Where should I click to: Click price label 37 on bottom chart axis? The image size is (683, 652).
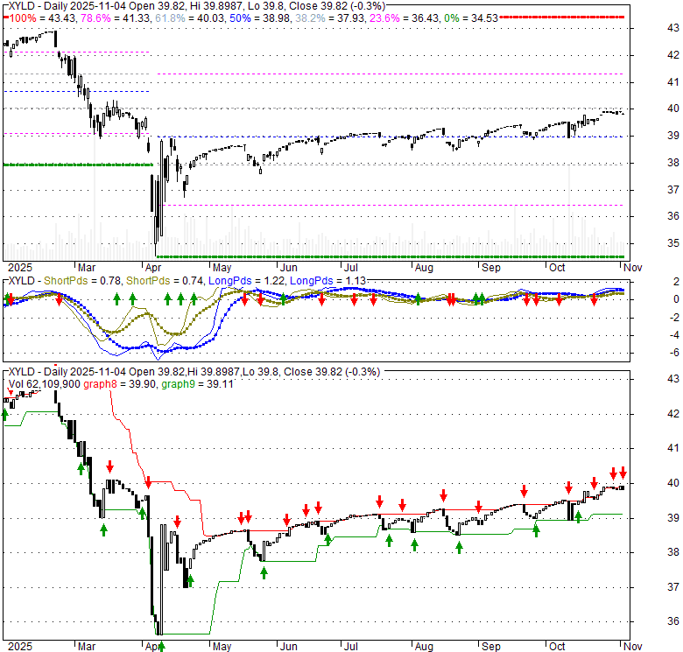[673, 586]
